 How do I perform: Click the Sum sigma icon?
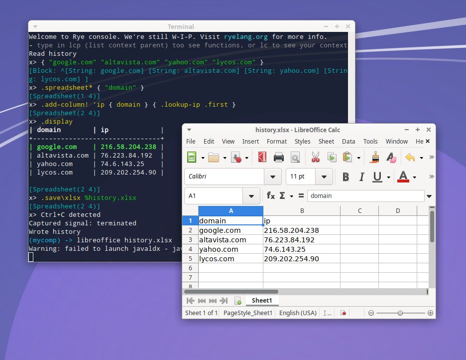coord(282,195)
